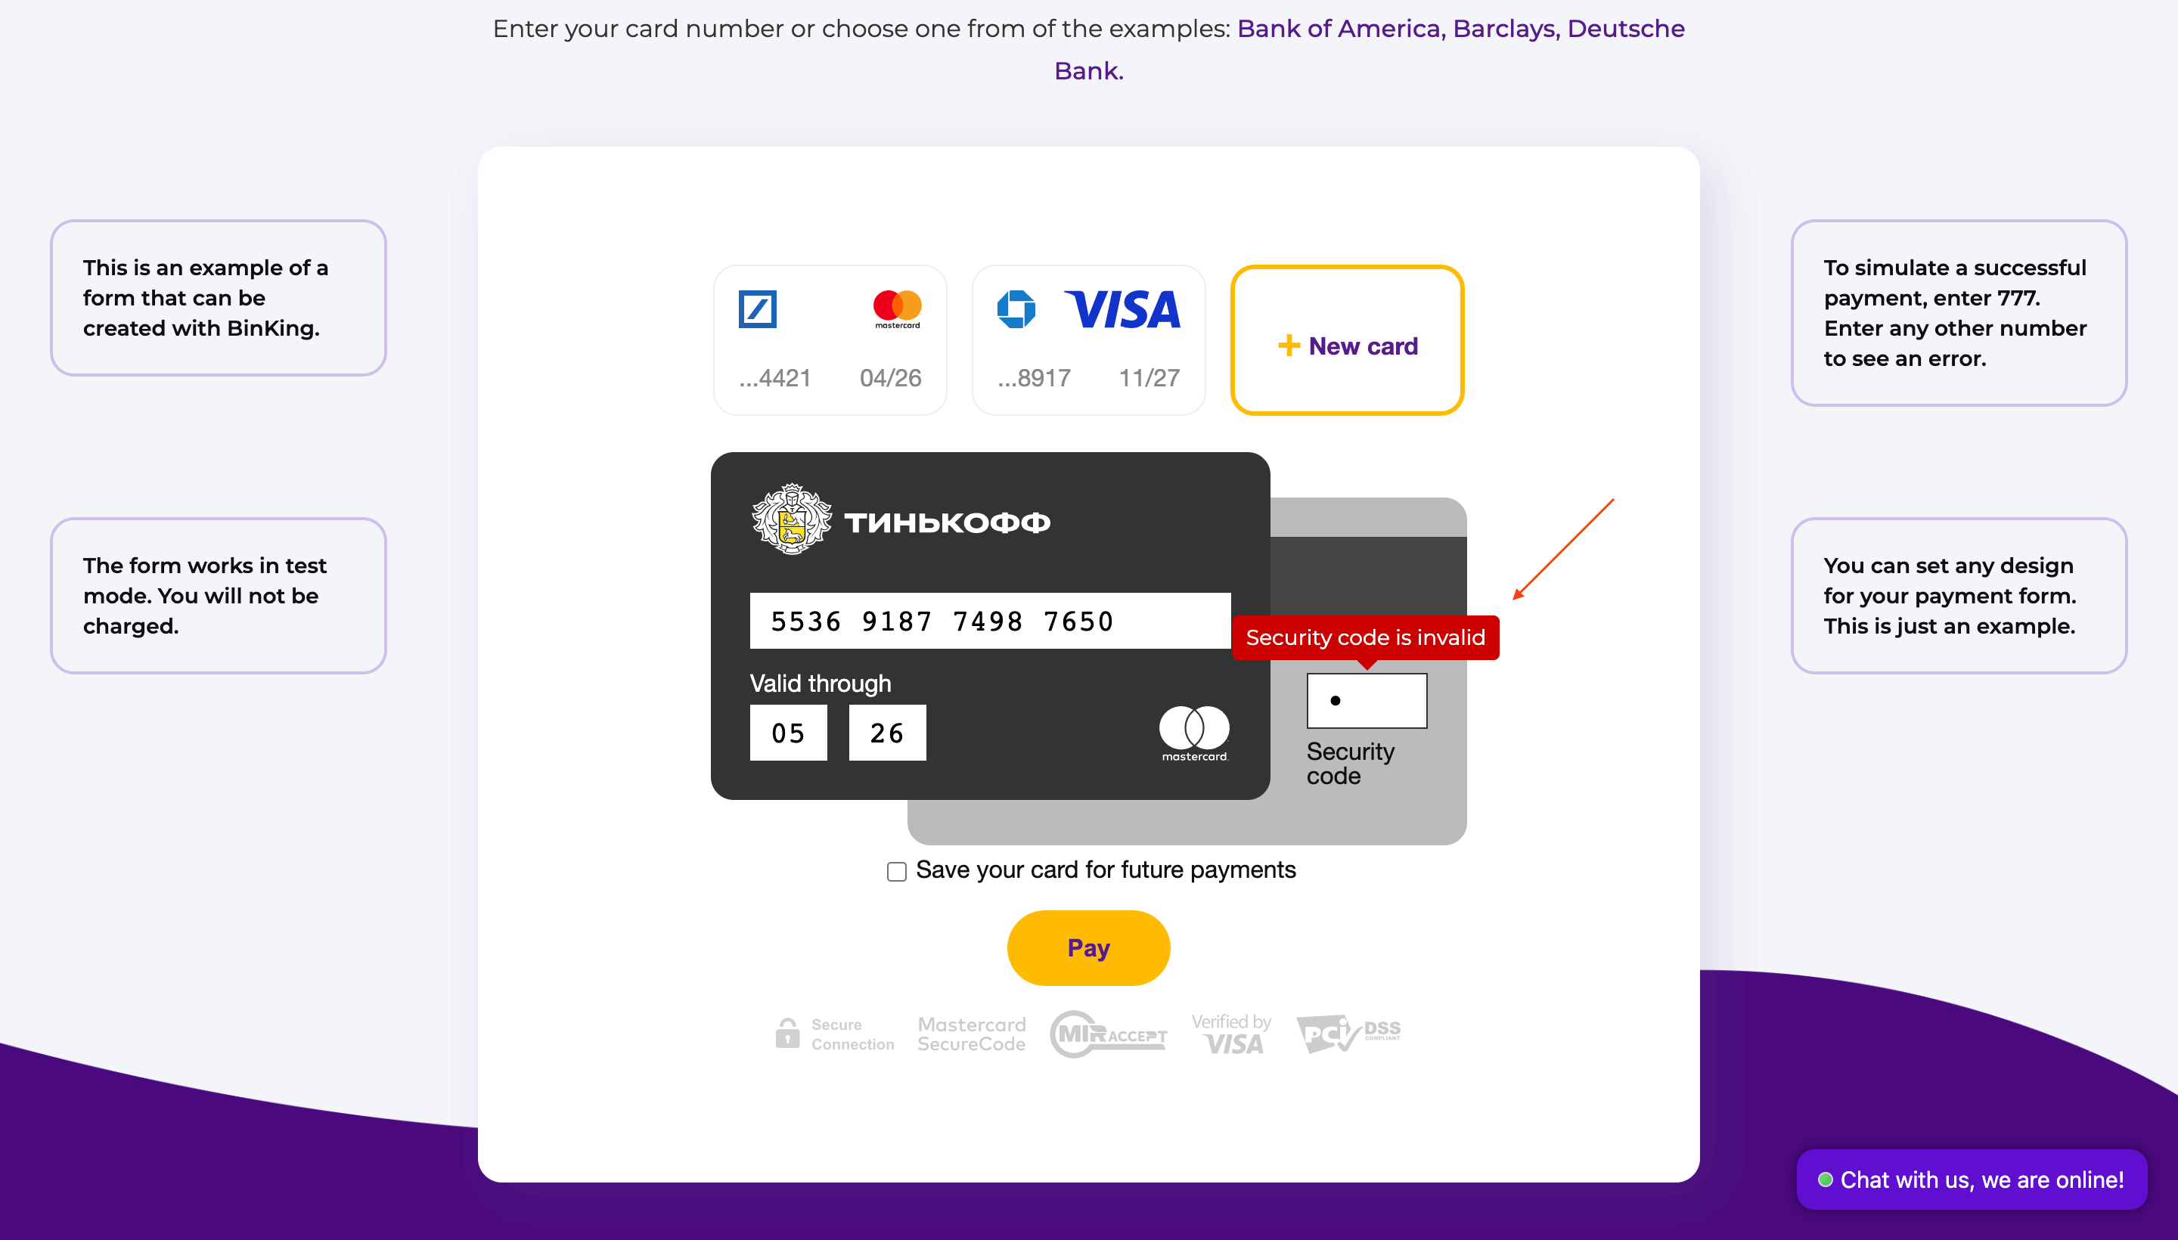This screenshot has width=2178, height=1240.
Task: Choose the New card option
Action: (x=1347, y=339)
